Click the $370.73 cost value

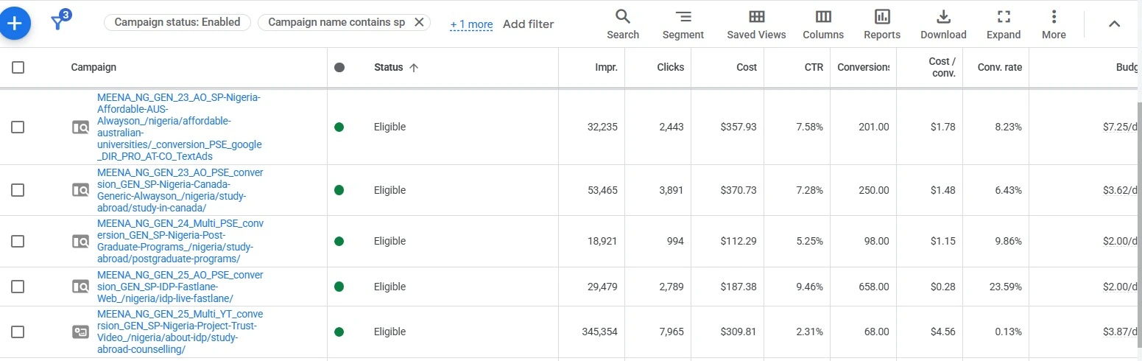point(739,190)
